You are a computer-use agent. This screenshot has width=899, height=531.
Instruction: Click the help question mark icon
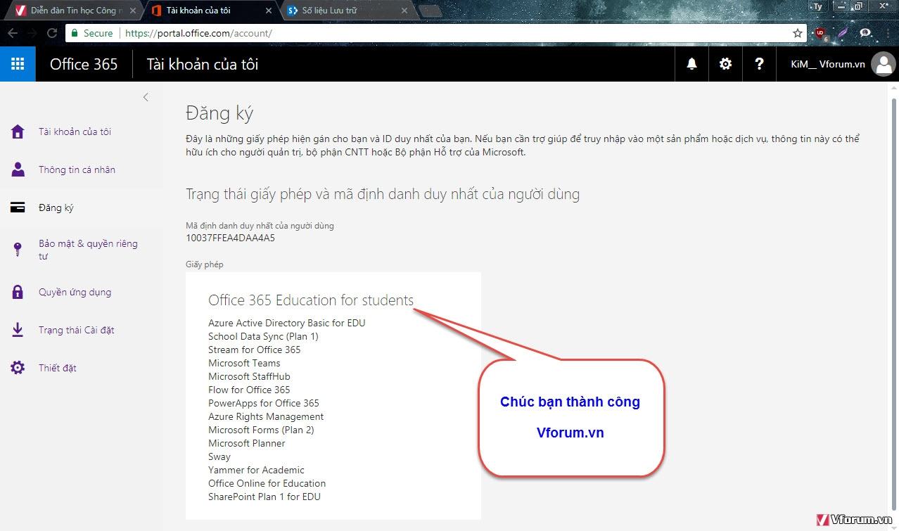point(759,64)
